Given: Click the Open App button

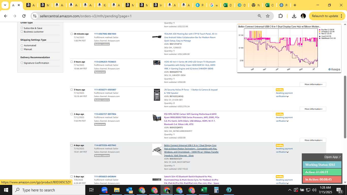Looking at the screenshot, I should (x=333, y=157).
